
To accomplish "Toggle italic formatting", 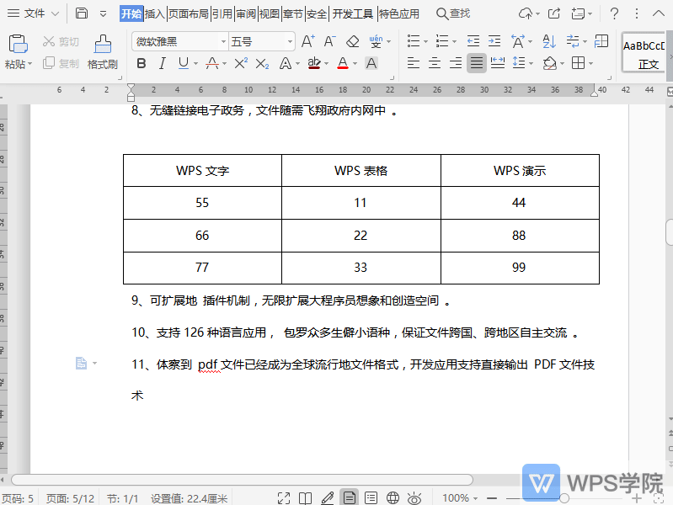I will (162, 63).
